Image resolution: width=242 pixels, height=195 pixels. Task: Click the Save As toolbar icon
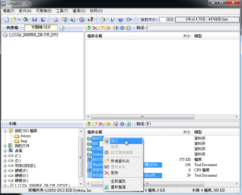(43, 20)
